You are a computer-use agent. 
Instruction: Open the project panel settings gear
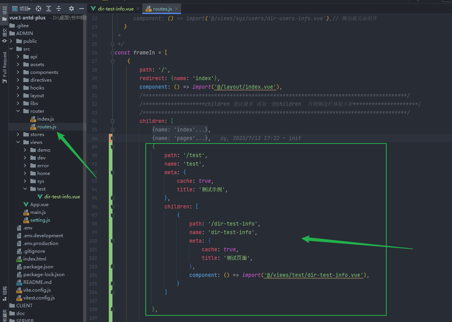pos(72,9)
